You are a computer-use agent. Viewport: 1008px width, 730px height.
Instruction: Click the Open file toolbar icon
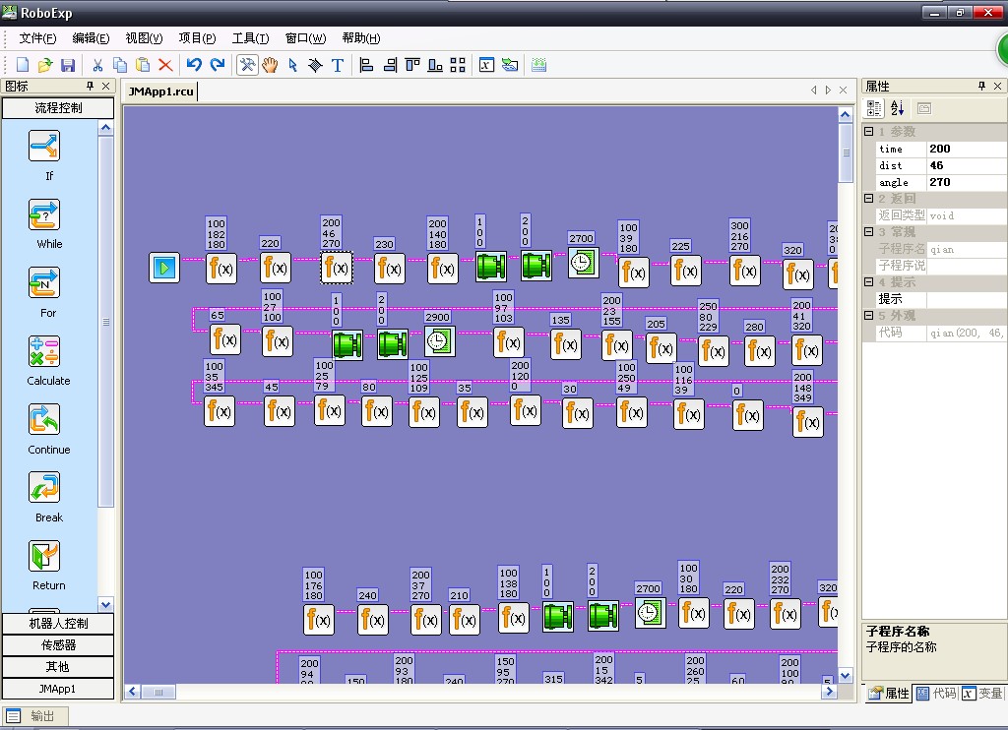45,65
